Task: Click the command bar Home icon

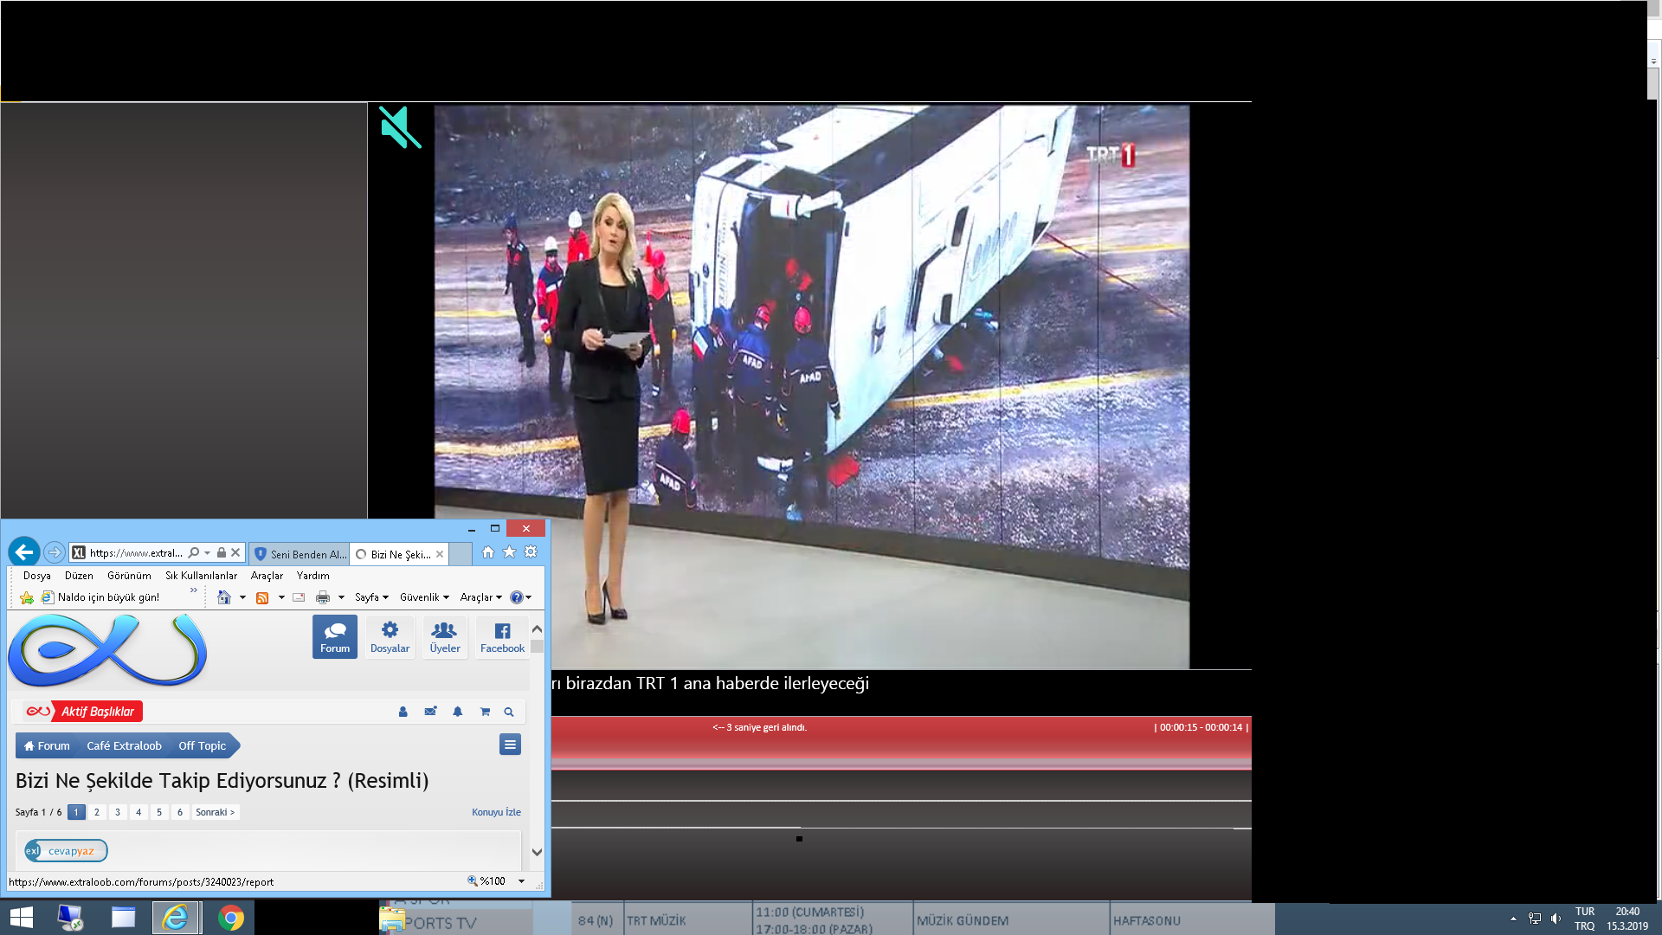Action: 224,597
